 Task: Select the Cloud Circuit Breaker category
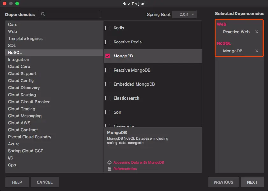tap(54, 102)
